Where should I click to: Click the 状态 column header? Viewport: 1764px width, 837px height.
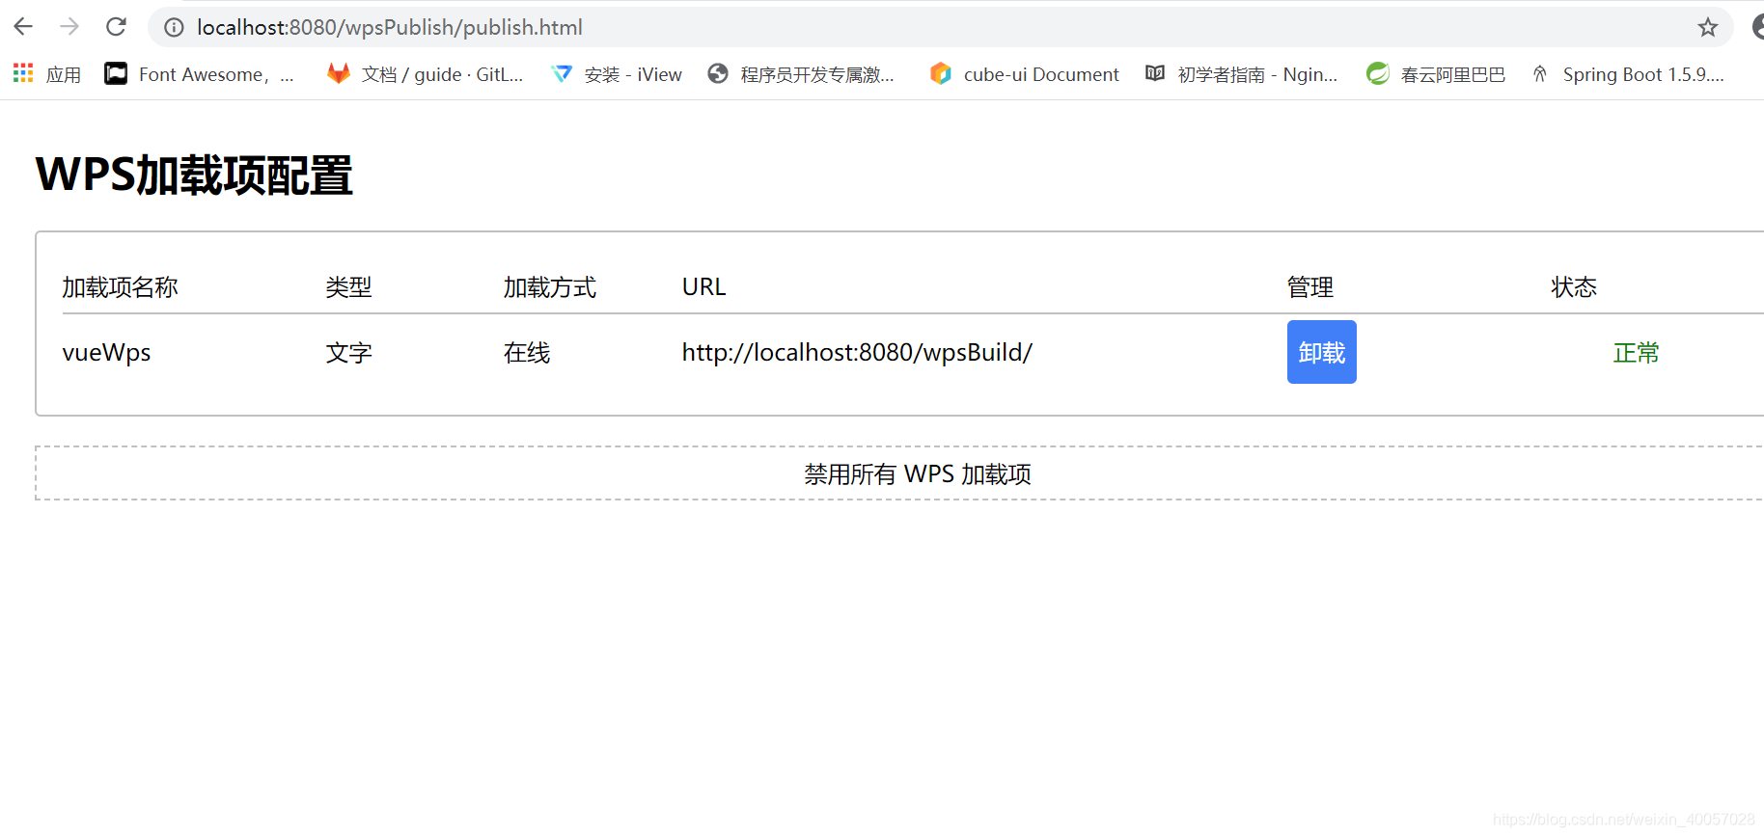[1574, 287]
